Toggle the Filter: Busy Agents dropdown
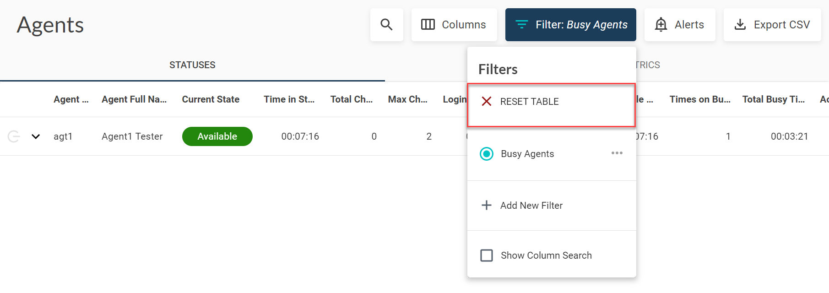 click(570, 25)
